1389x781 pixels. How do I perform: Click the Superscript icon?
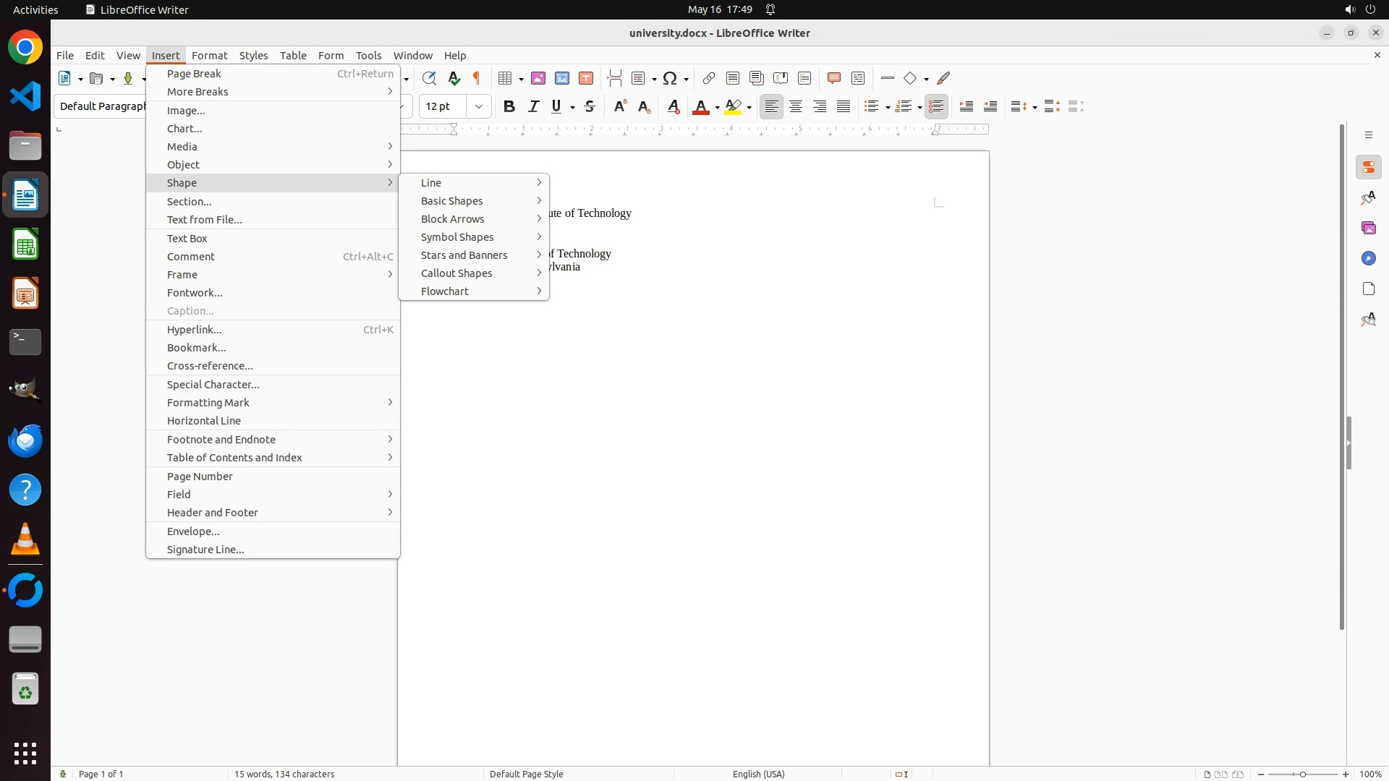(619, 106)
